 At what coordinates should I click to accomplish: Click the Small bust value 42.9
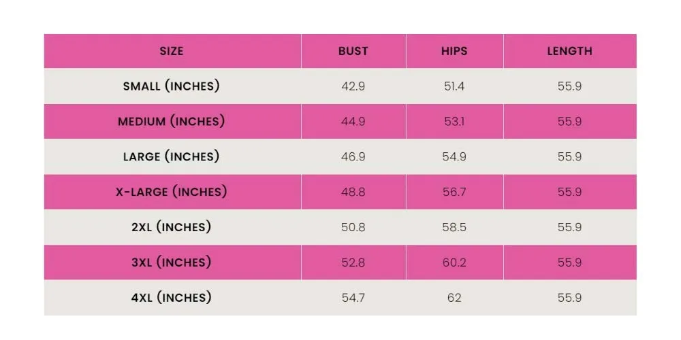[x=353, y=86]
